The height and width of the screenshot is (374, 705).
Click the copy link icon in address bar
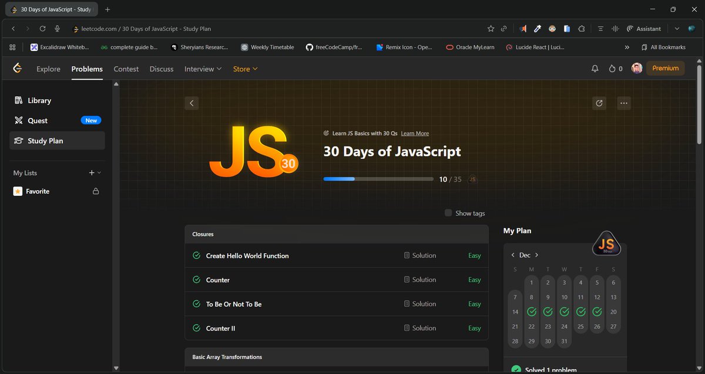tap(504, 29)
